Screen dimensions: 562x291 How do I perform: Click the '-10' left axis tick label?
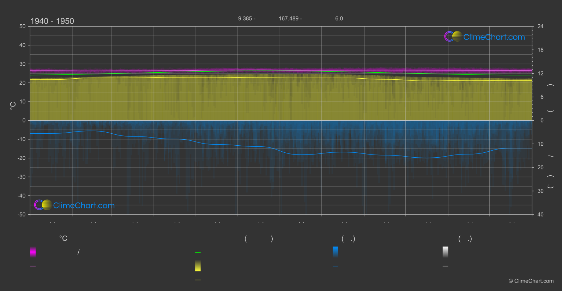[x=22, y=139]
